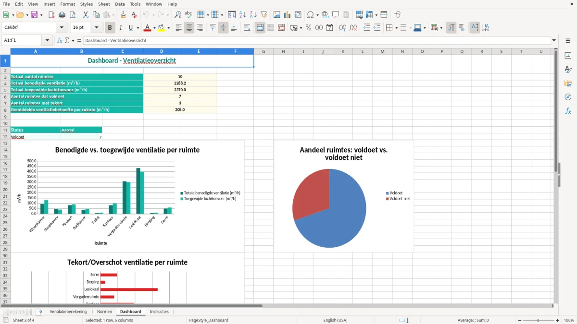This screenshot has height=324, width=577.
Task: Open the background color dropdown arrow
Action: [x=168, y=28]
